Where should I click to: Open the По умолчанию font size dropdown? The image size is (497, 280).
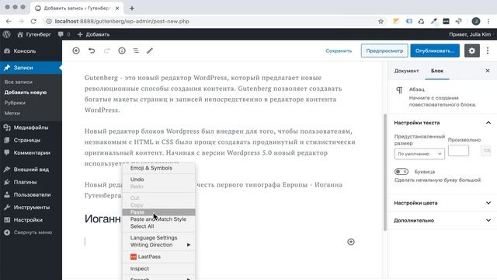coord(419,154)
